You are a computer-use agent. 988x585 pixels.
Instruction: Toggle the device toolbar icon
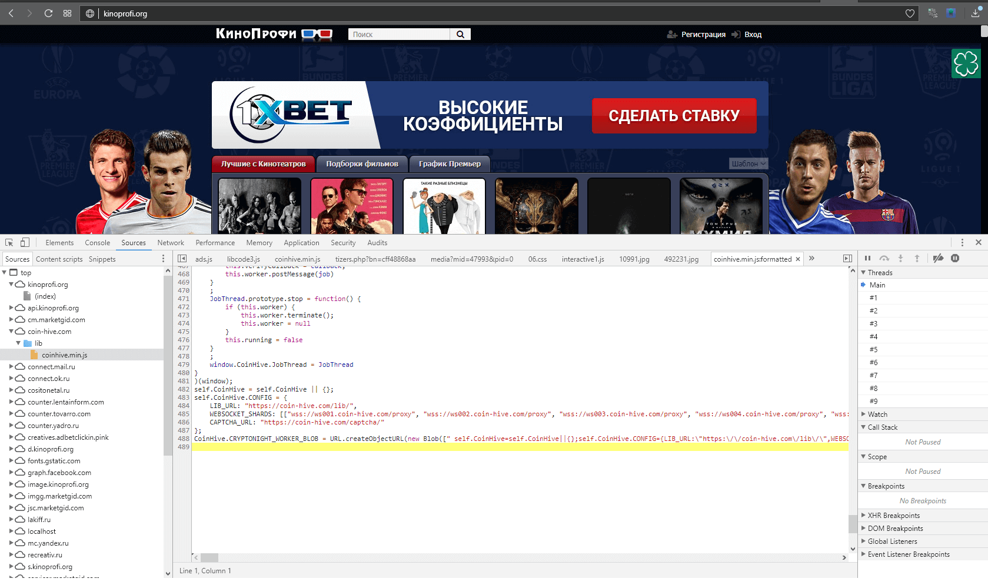point(25,243)
